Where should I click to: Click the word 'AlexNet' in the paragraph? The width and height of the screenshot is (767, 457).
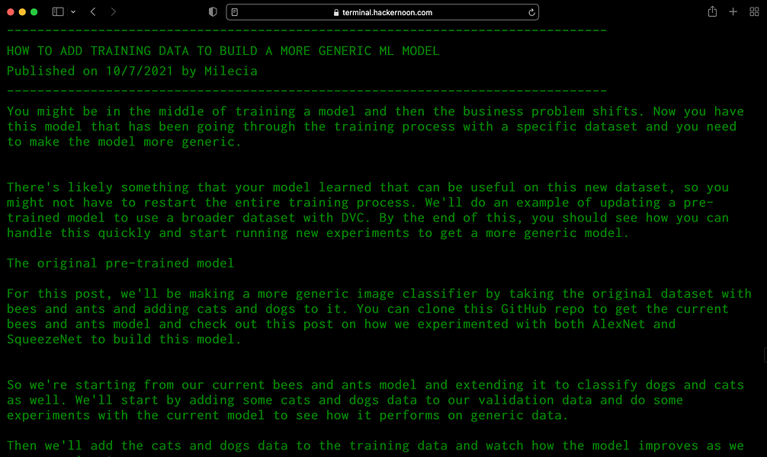point(619,324)
